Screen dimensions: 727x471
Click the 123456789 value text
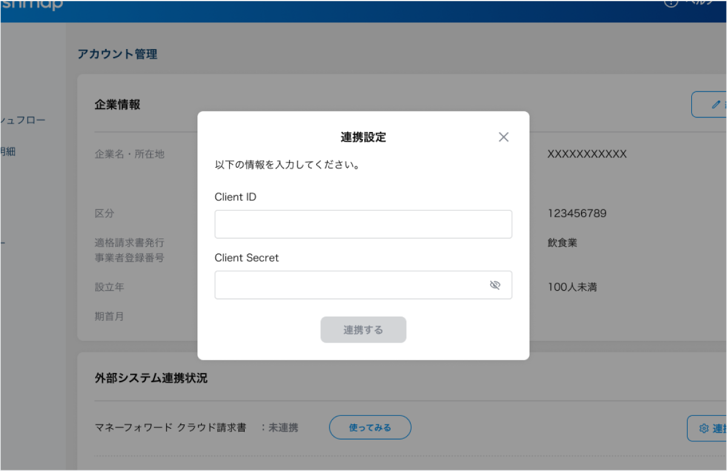point(577,213)
